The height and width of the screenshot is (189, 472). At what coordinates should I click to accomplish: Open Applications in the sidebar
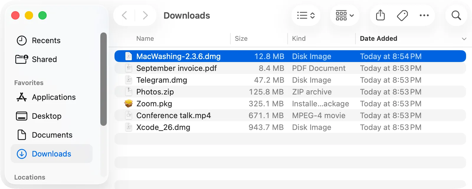(52, 97)
